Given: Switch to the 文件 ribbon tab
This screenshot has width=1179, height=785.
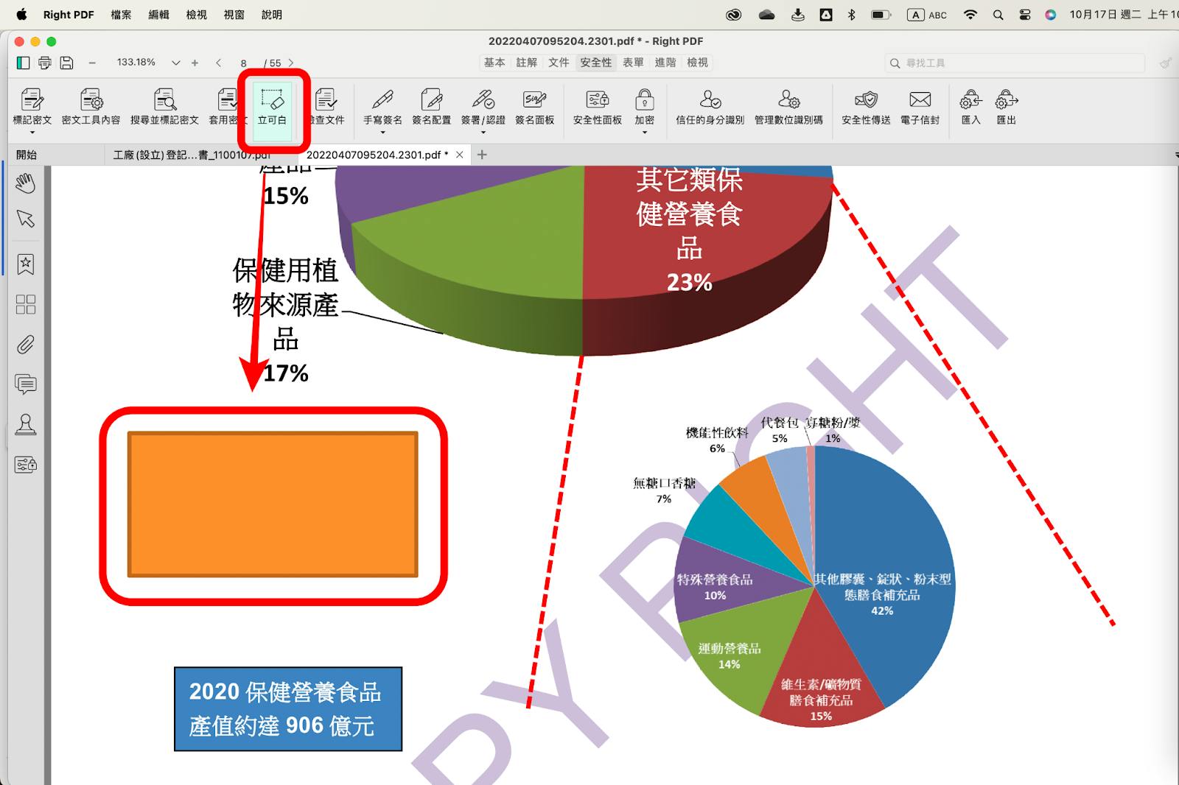Looking at the screenshot, I should click(x=559, y=63).
